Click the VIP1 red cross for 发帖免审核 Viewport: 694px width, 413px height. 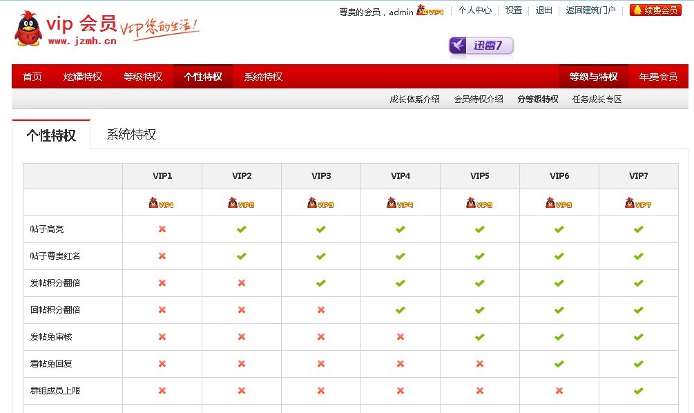click(x=162, y=337)
